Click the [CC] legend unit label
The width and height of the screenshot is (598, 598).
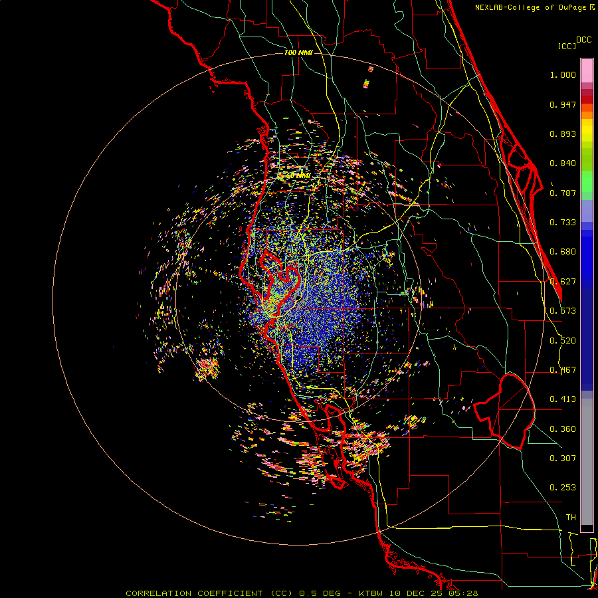(567, 46)
